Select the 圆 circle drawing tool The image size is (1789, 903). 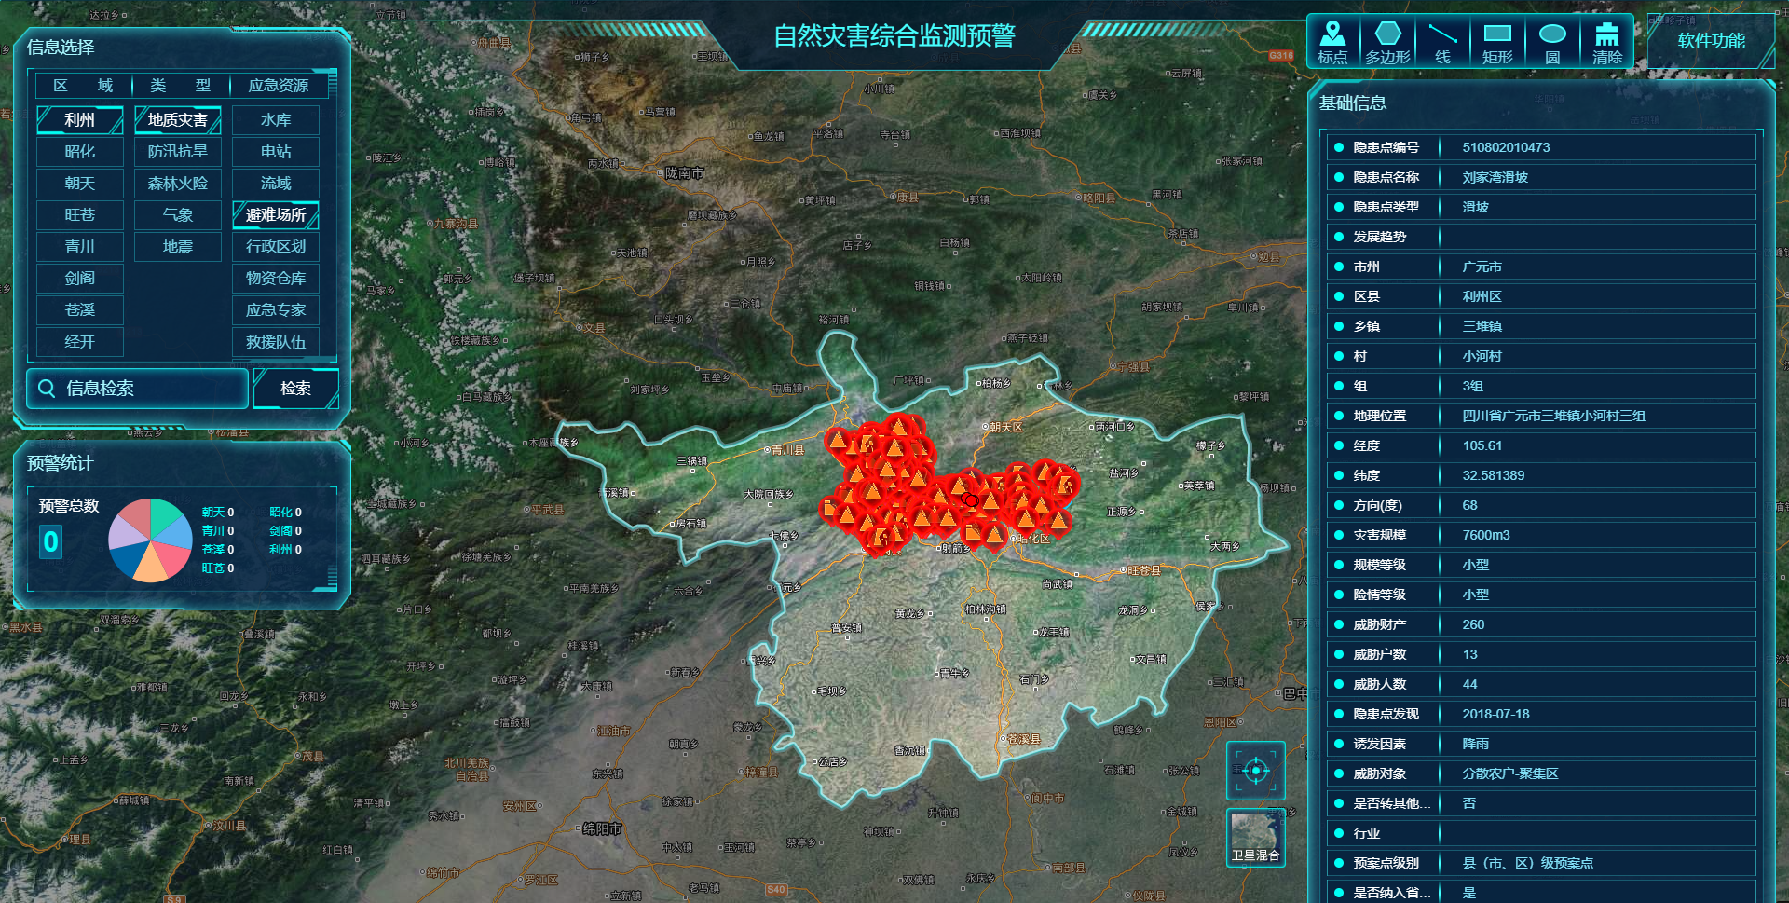tap(1552, 42)
